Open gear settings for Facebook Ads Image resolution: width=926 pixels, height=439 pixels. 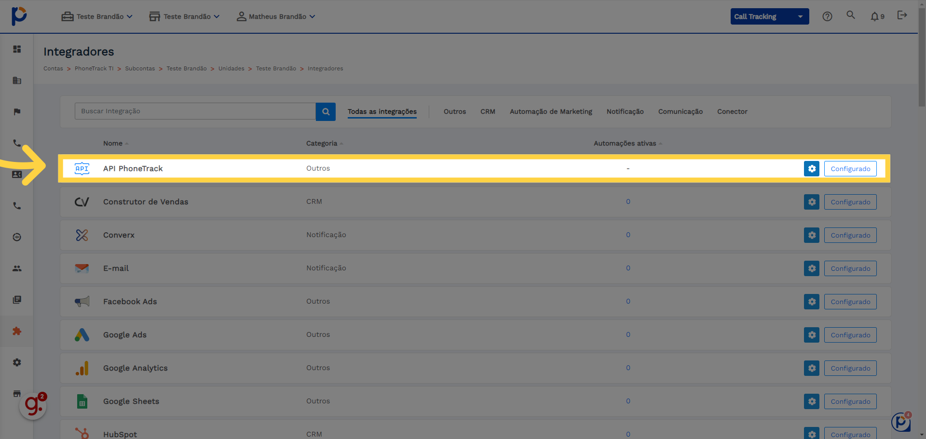[812, 302]
